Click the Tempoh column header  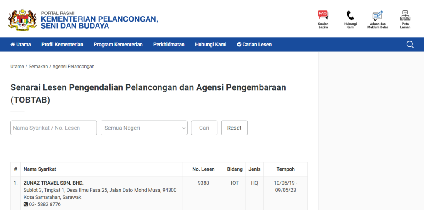pyautogui.click(x=286, y=169)
